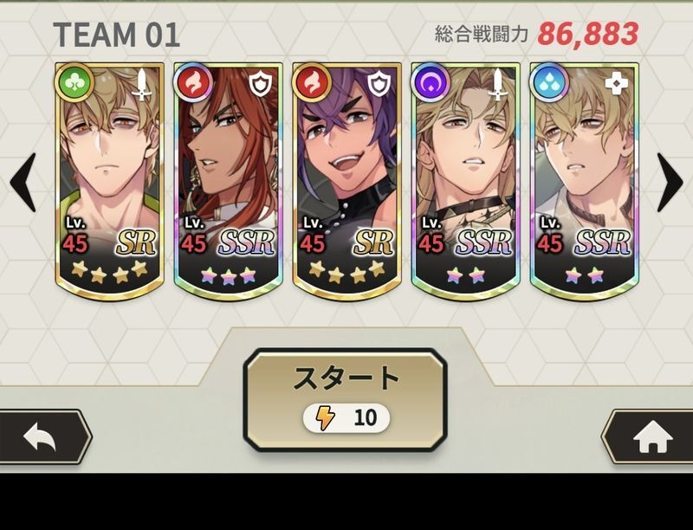Click the fire icon on red-haired card
Viewport: 693px width, 530px height.
193,82
